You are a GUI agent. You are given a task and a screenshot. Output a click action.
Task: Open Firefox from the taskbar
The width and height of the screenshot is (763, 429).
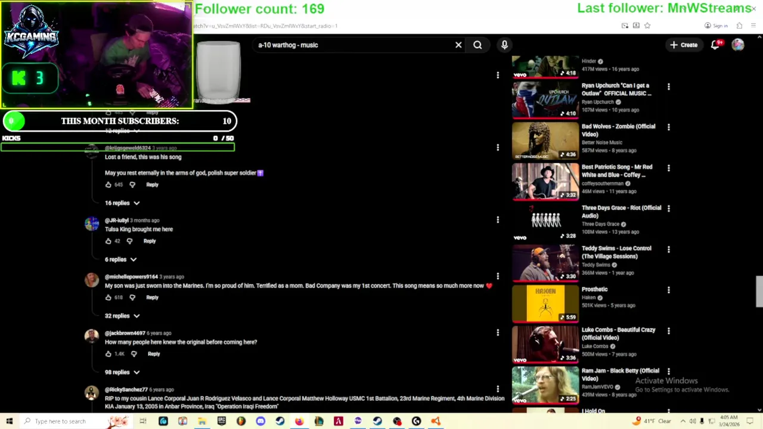(299, 421)
